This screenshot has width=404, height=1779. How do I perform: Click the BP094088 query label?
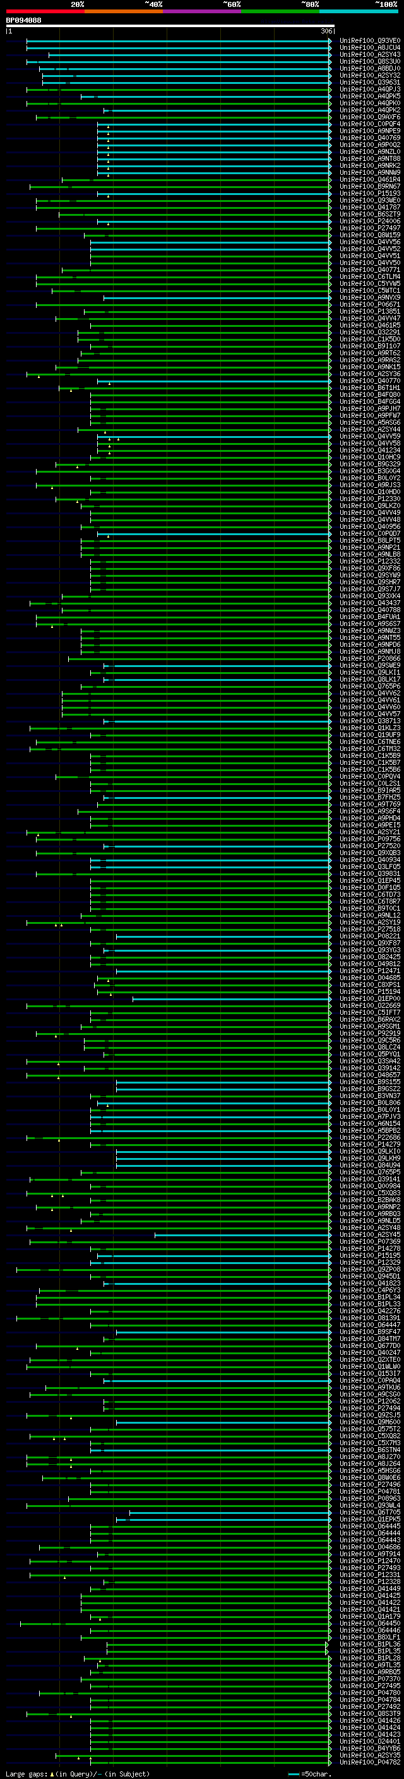(23, 20)
